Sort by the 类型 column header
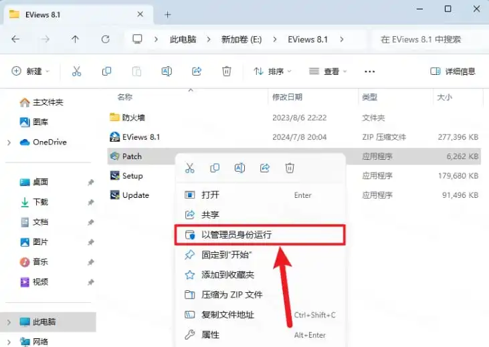The image size is (489, 347). (x=369, y=97)
